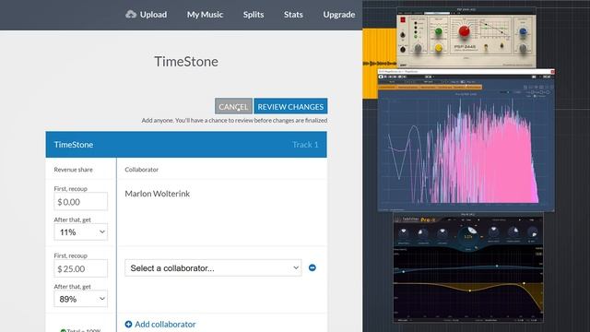Select the yellow high-cut node on Pro-R curve
Screen dimensions: 590x332
click(x=524, y=283)
